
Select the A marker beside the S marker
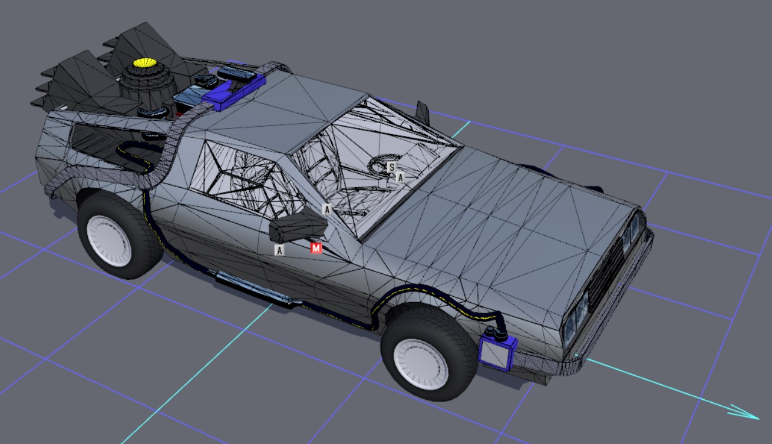pos(401,177)
